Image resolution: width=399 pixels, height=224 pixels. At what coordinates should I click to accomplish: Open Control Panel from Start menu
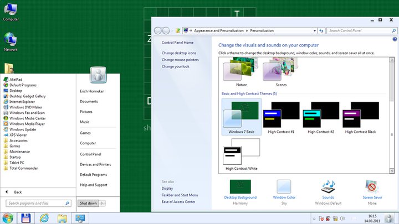tap(90, 154)
